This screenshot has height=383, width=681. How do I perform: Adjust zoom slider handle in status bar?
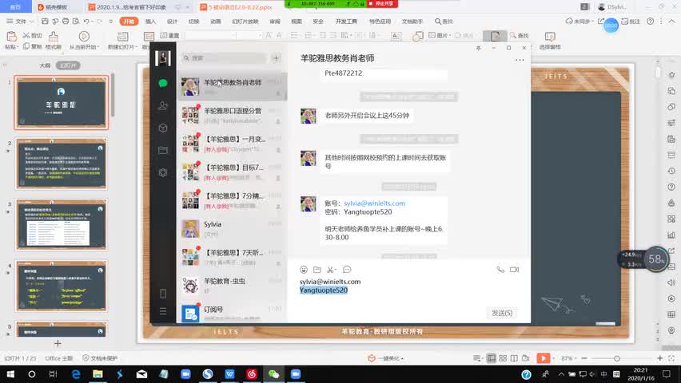(x=617, y=358)
